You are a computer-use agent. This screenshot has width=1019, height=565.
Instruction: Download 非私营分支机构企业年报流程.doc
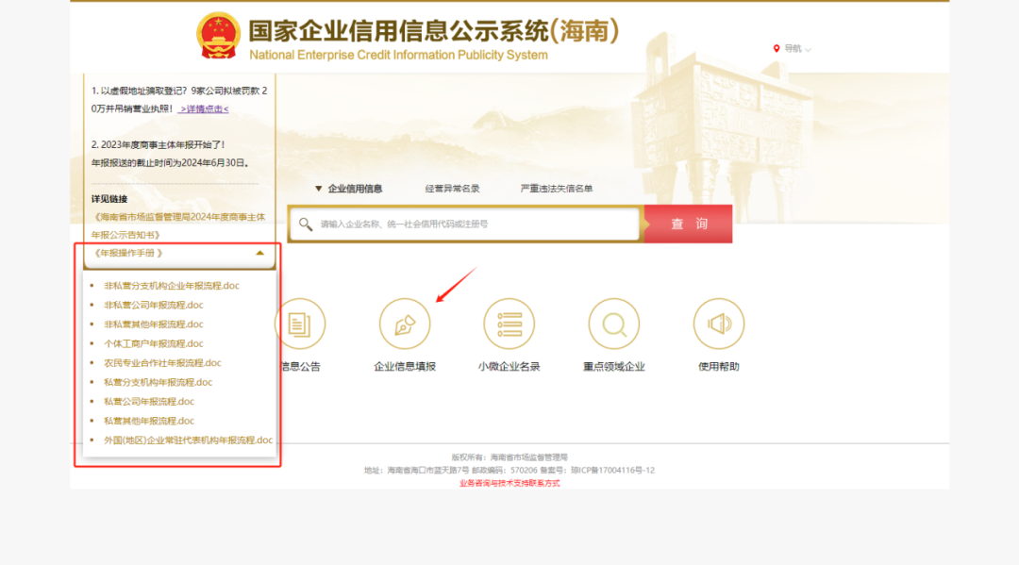(x=172, y=286)
